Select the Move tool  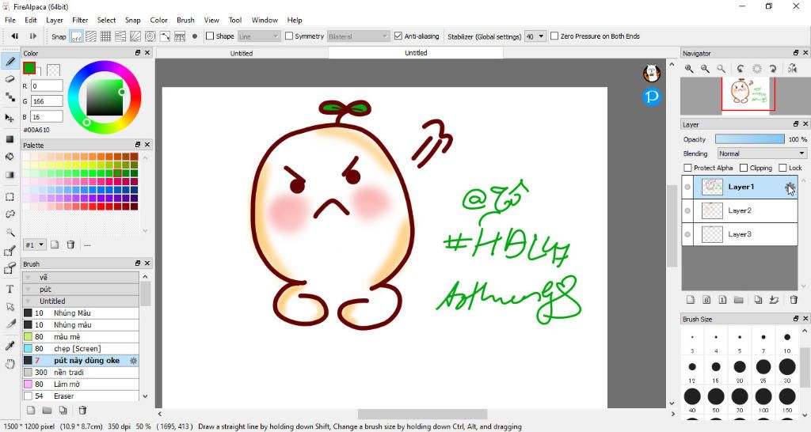[x=10, y=118]
